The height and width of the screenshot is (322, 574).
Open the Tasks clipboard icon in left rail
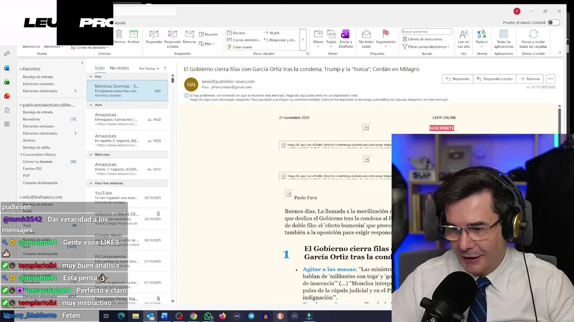pyautogui.click(x=7, y=110)
